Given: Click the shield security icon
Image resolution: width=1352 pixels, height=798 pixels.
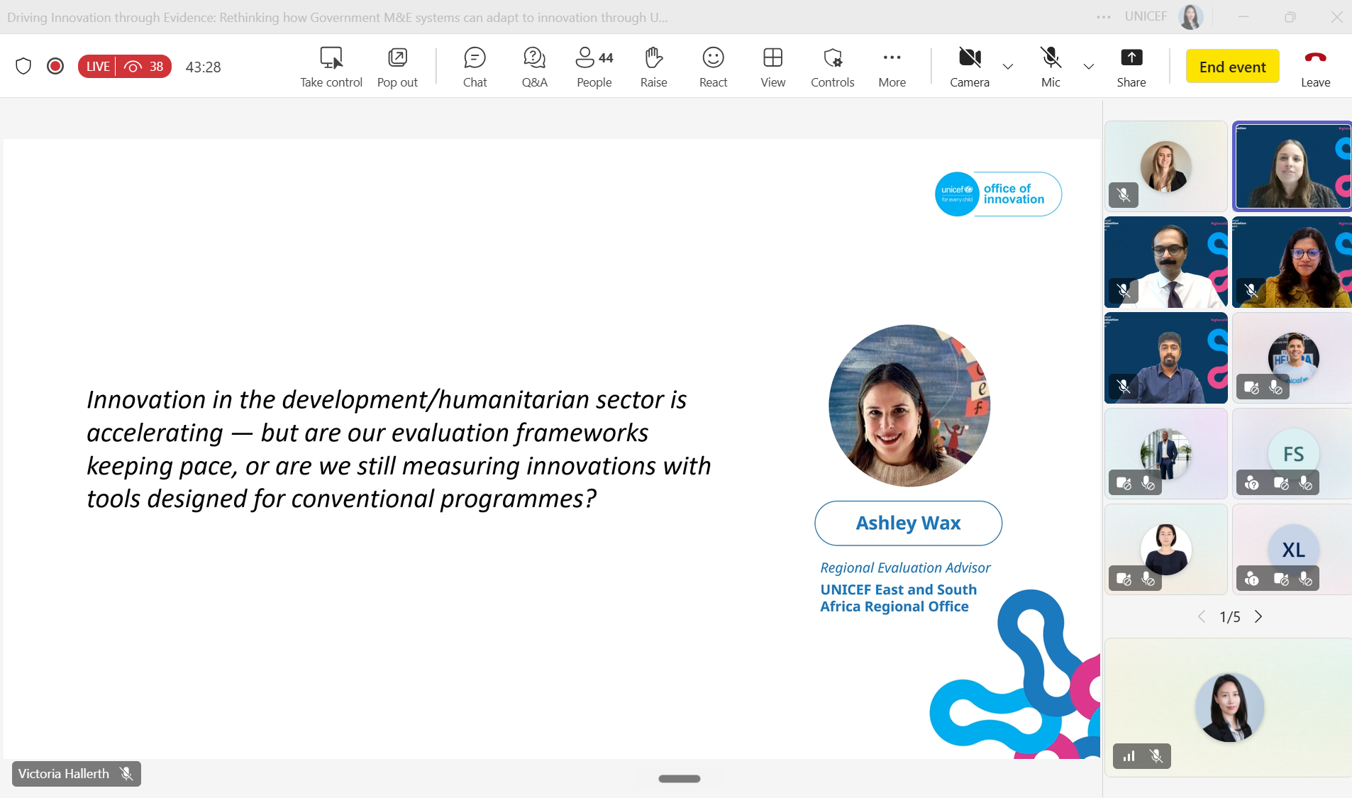Looking at the screenshot, I should pos(23,67).
